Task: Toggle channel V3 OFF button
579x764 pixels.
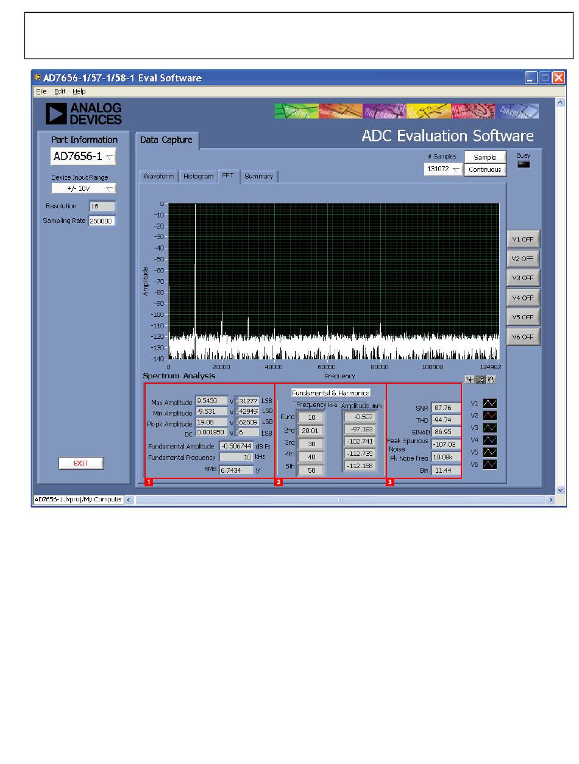Action: (523, 278)
